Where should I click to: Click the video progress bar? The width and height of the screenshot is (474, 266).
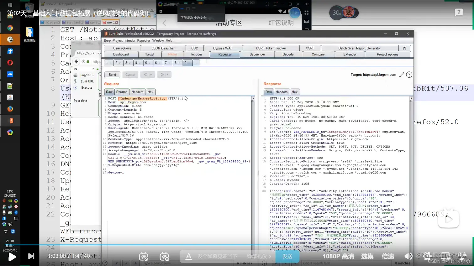(237, 245)
